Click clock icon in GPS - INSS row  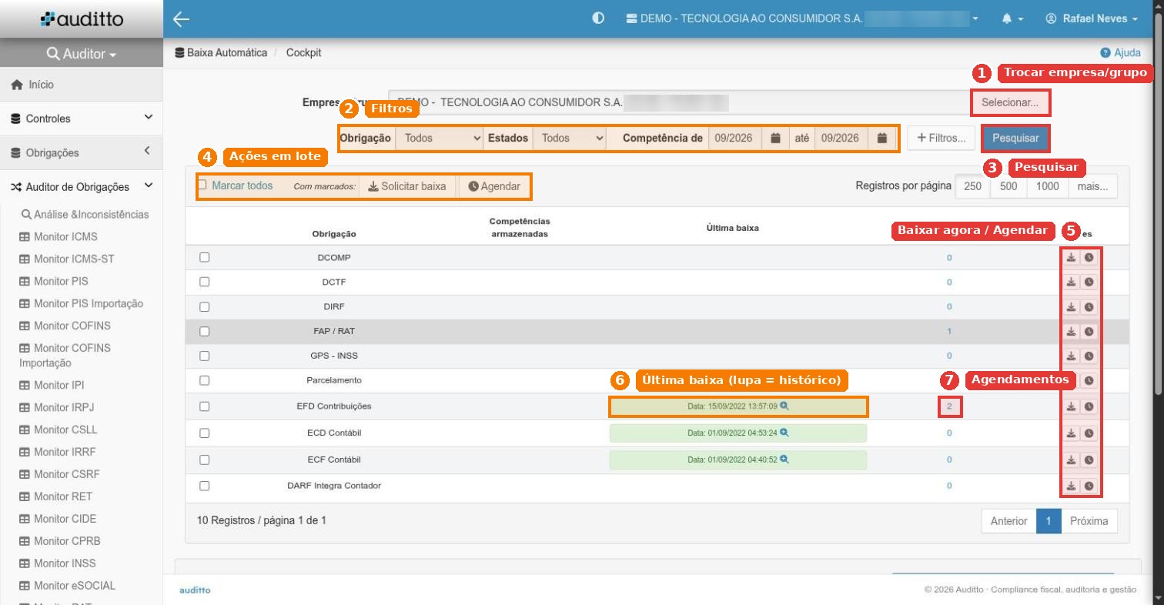coord(1089,356)
